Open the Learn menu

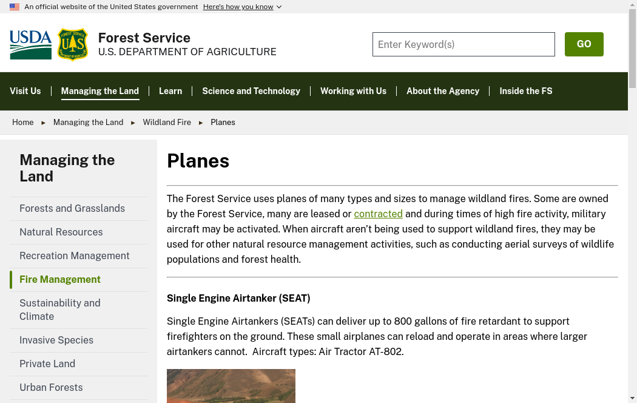170,91
